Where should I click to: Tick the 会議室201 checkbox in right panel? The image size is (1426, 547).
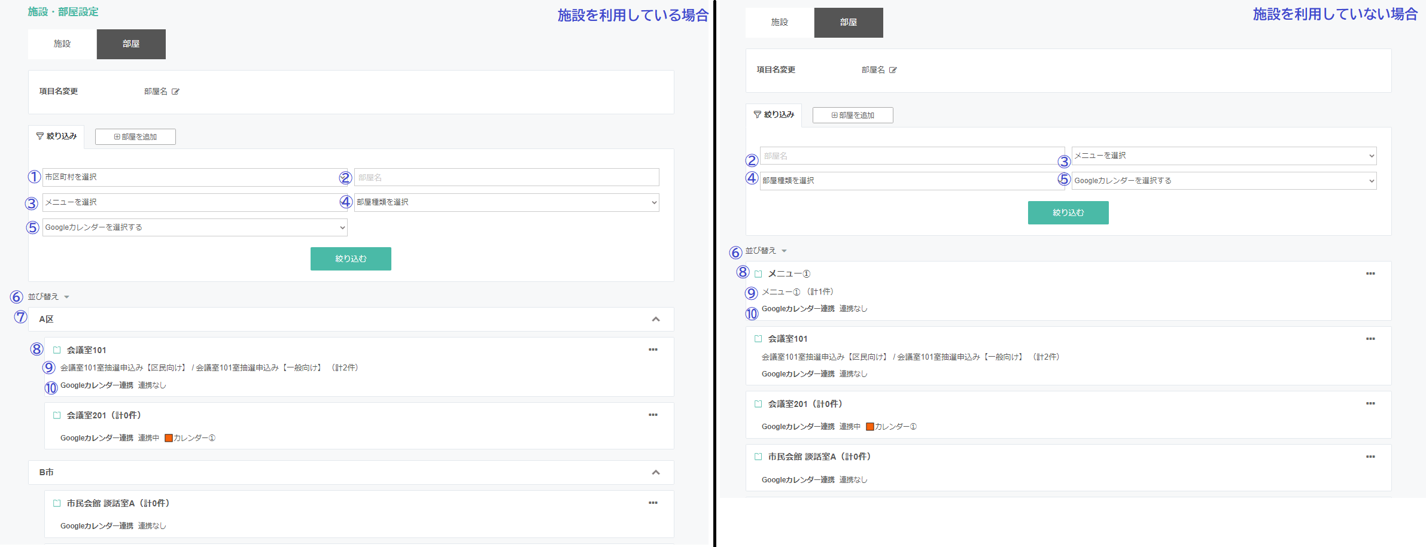coord(758,404)
